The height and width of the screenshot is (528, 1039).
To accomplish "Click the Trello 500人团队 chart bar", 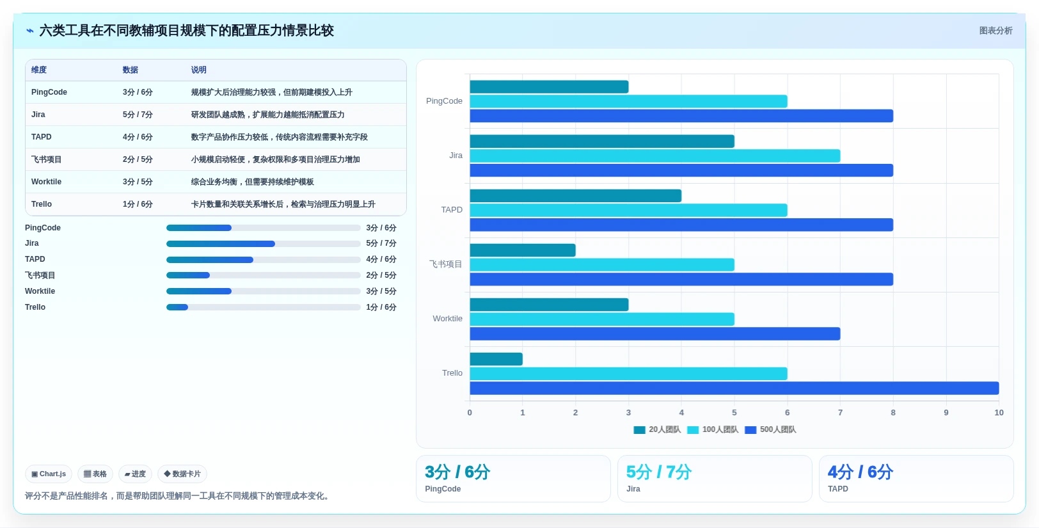I will click(734, 388).
